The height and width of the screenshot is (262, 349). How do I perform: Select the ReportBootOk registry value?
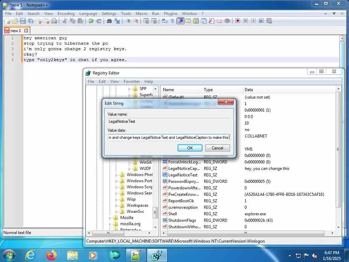(181, 201)
